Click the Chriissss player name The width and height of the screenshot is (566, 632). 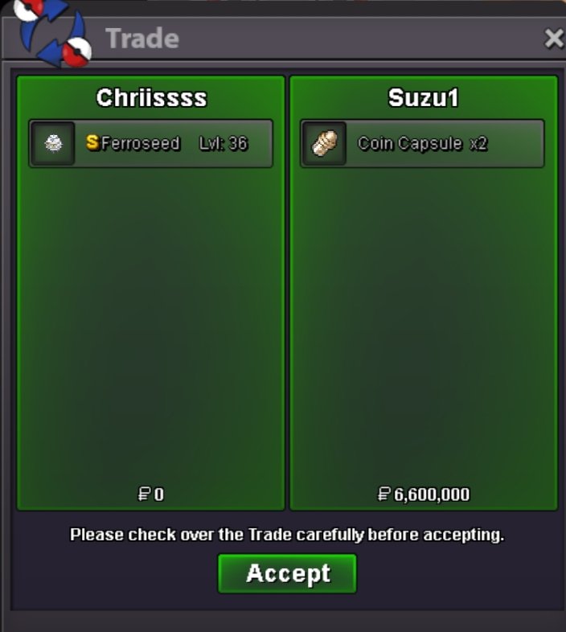click(152, 98)
